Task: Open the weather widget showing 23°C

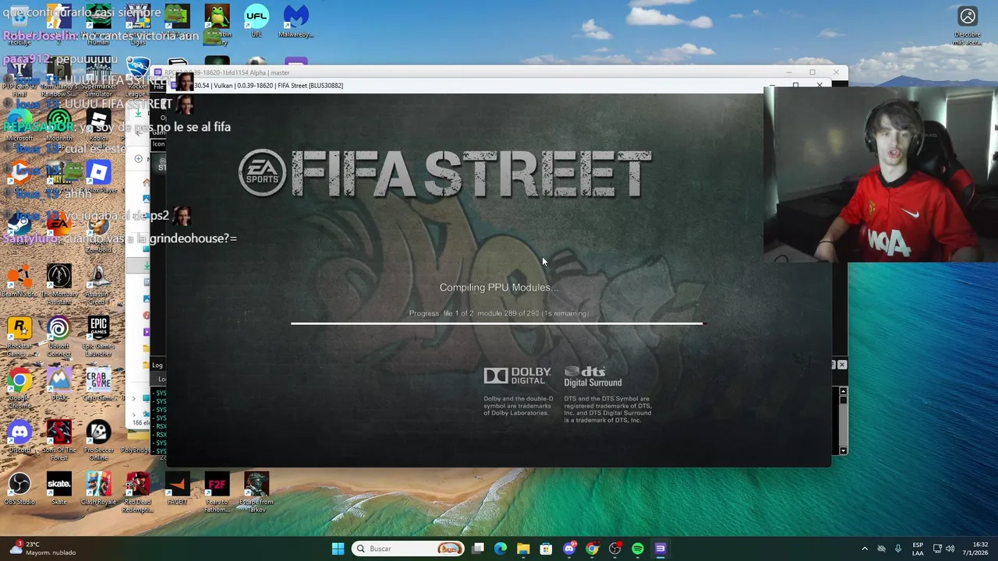Action: [41, 549]
